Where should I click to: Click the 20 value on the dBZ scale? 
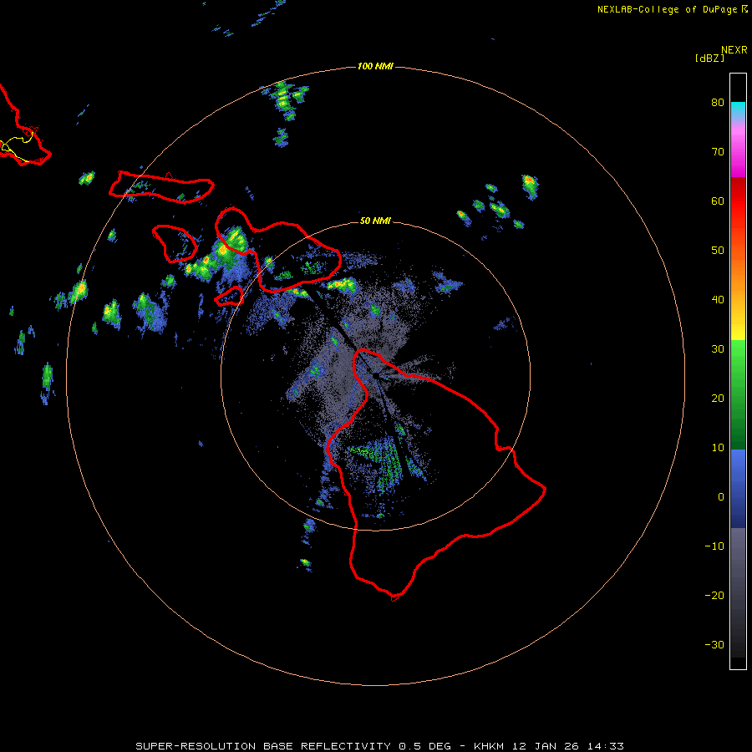click(718, 399)
